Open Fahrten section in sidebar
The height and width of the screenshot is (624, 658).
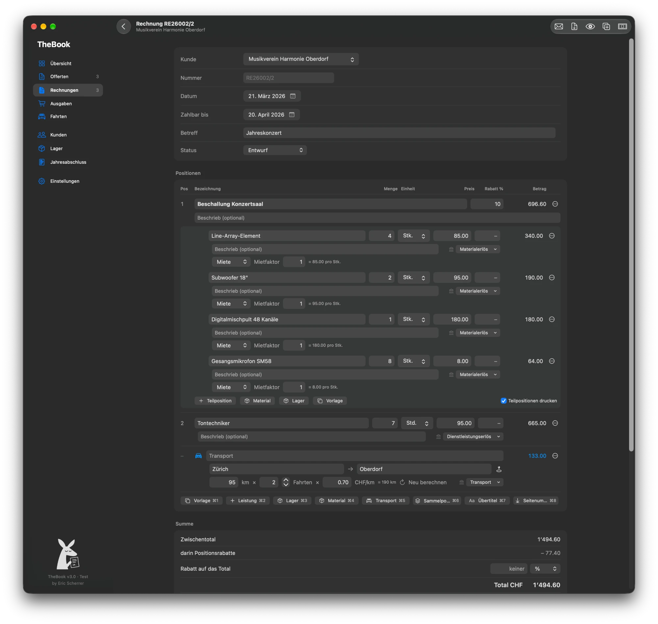(68, 117)
